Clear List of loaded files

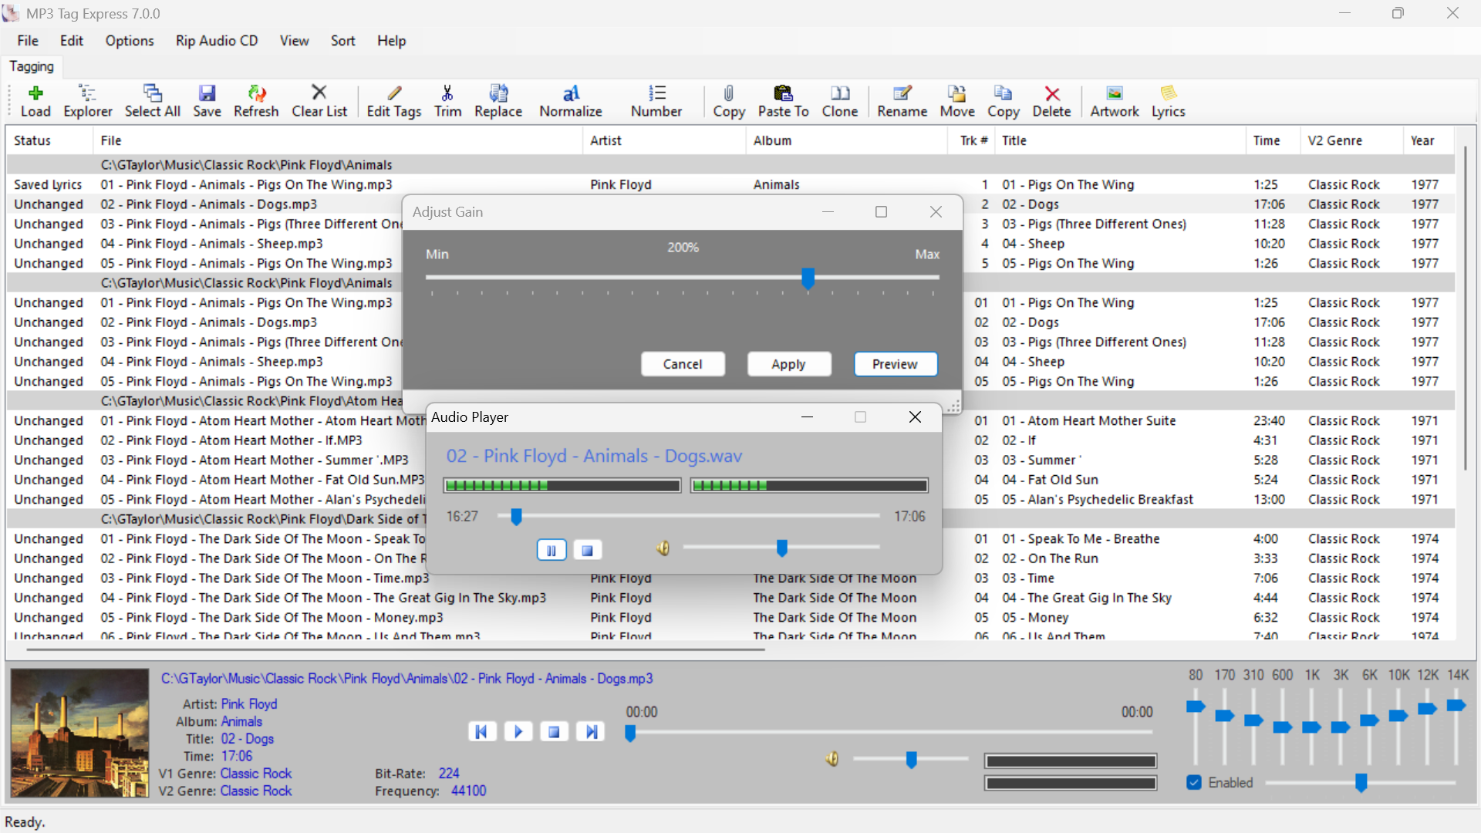point(319,101)
